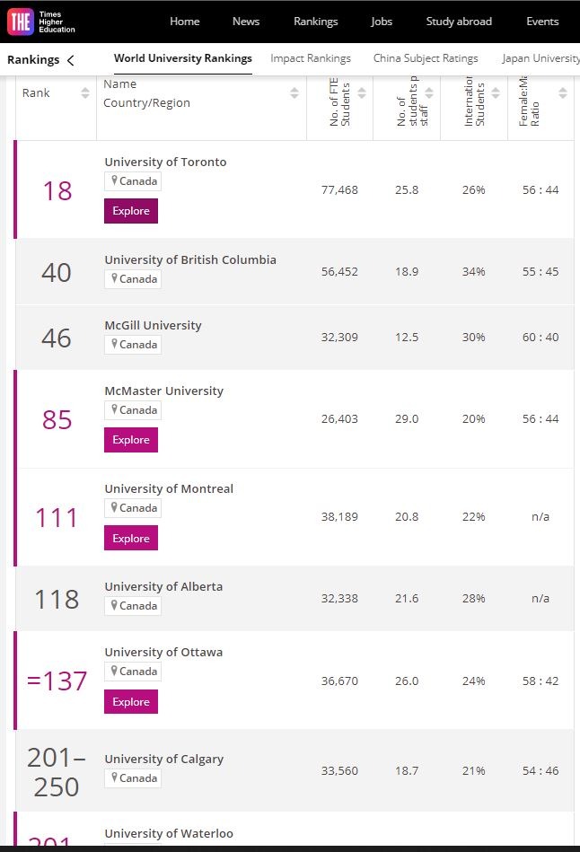
Task: Sort by Female:Male Ratio arrows
Action: point(563,92)
